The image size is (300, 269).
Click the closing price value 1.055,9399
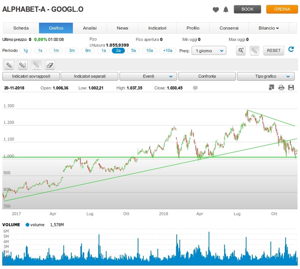(117, 45)
